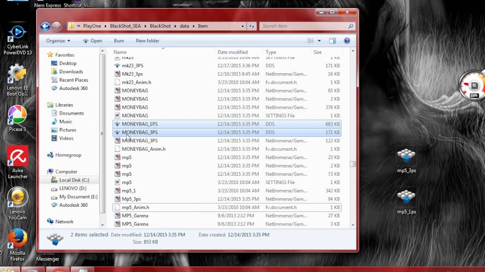Viewport: 485px width, 272px height.
Task: Click the file list scroll down arrow
Action: click(x=353, y=225)
